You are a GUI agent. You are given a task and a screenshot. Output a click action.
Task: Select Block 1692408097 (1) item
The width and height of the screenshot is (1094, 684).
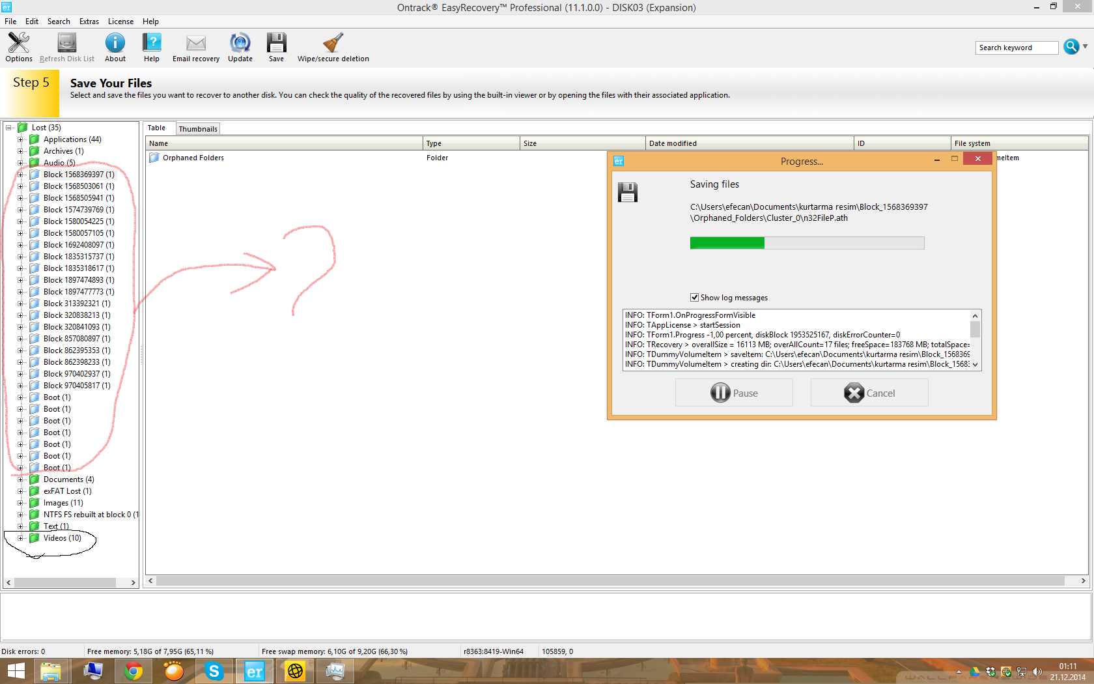(79, 245)
